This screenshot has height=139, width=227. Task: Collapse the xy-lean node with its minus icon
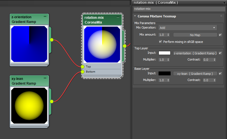[x=45, y=78]
